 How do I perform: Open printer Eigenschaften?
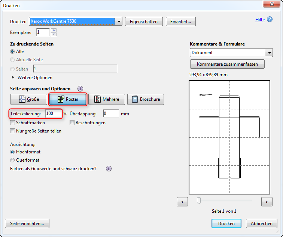(144, 22)
